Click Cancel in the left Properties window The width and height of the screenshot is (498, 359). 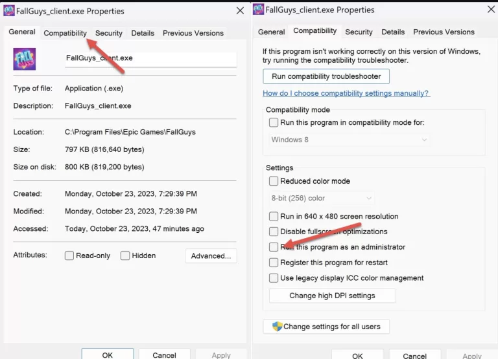pos(164,354)
